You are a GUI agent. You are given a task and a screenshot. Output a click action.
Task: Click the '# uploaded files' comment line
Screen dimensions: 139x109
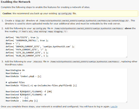(x=15, y=83)
